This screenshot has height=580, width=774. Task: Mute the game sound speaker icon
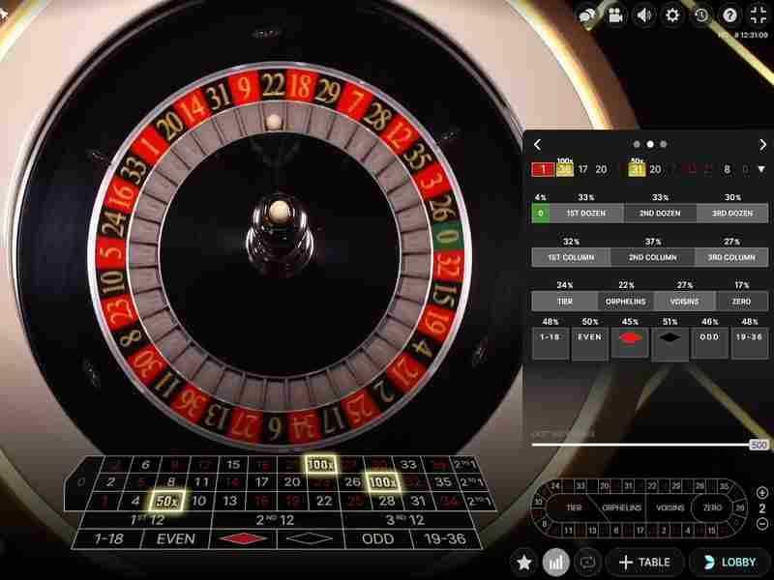pos(644,15)
